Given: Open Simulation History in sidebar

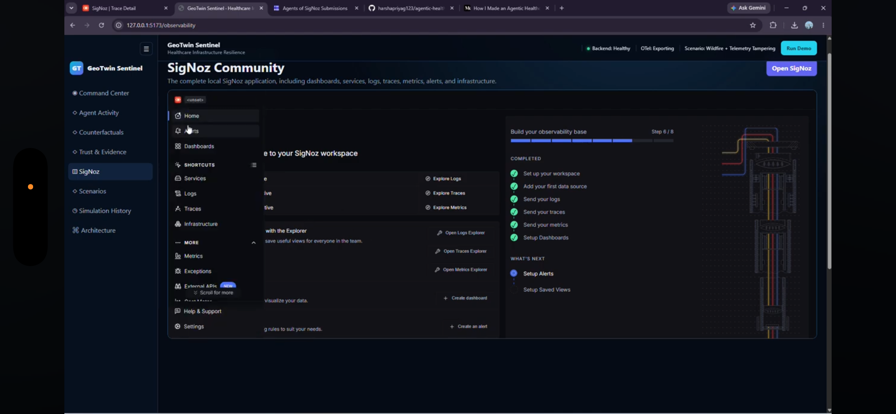Looking at the screenshot, I should (x=110, y=210).
